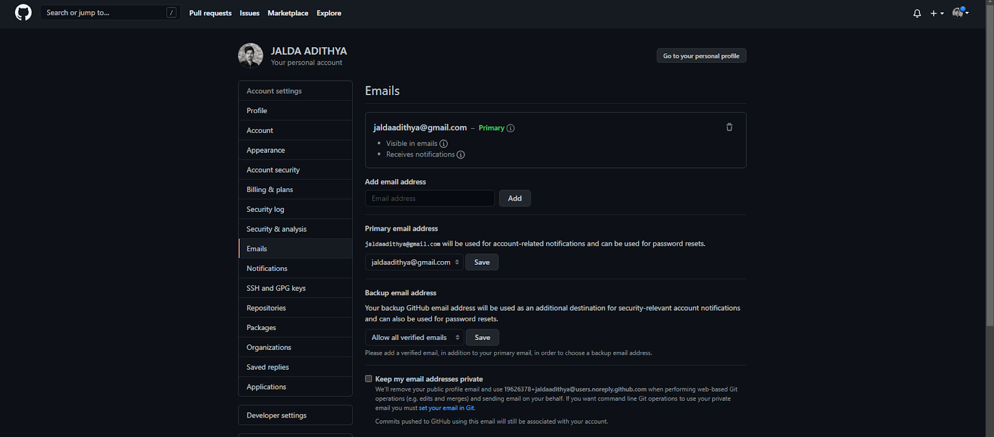The width and height of the screenshot is (994, 437).
Task: Open the GitHub home logo
Action: pos(23,12)
